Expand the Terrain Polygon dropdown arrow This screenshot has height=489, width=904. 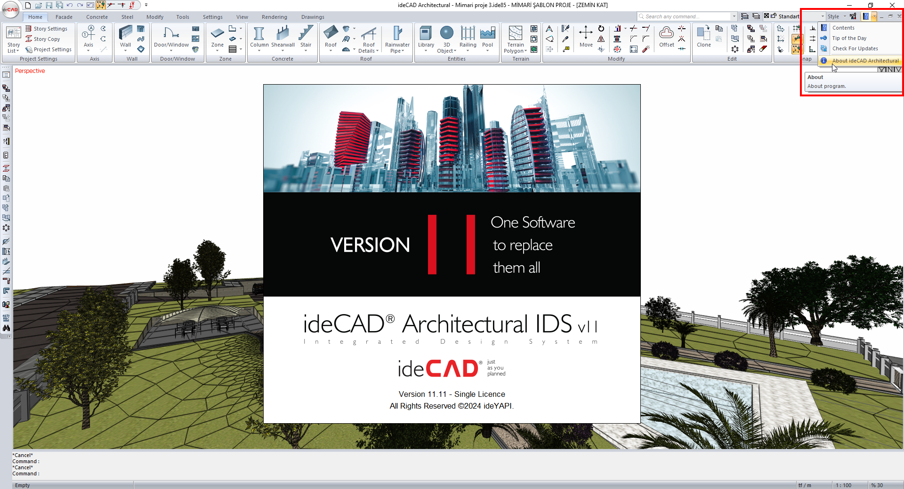[525, 51]
